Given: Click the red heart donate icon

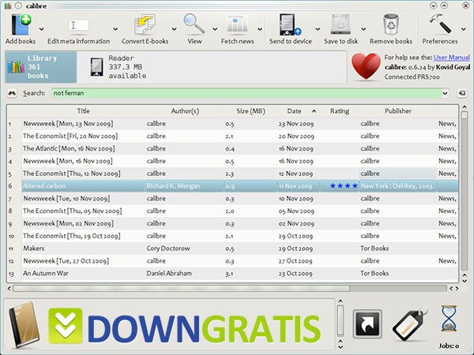Looking at the screenshot, I should (366, 67).
